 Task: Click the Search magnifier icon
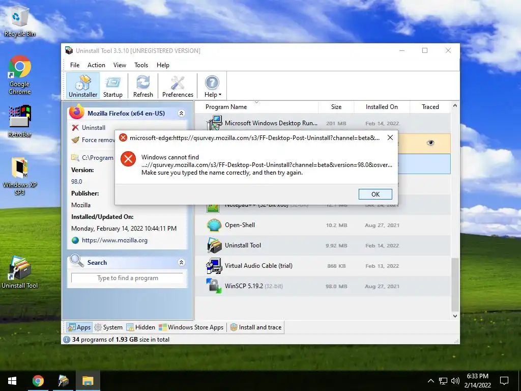[x=77, y=261]
